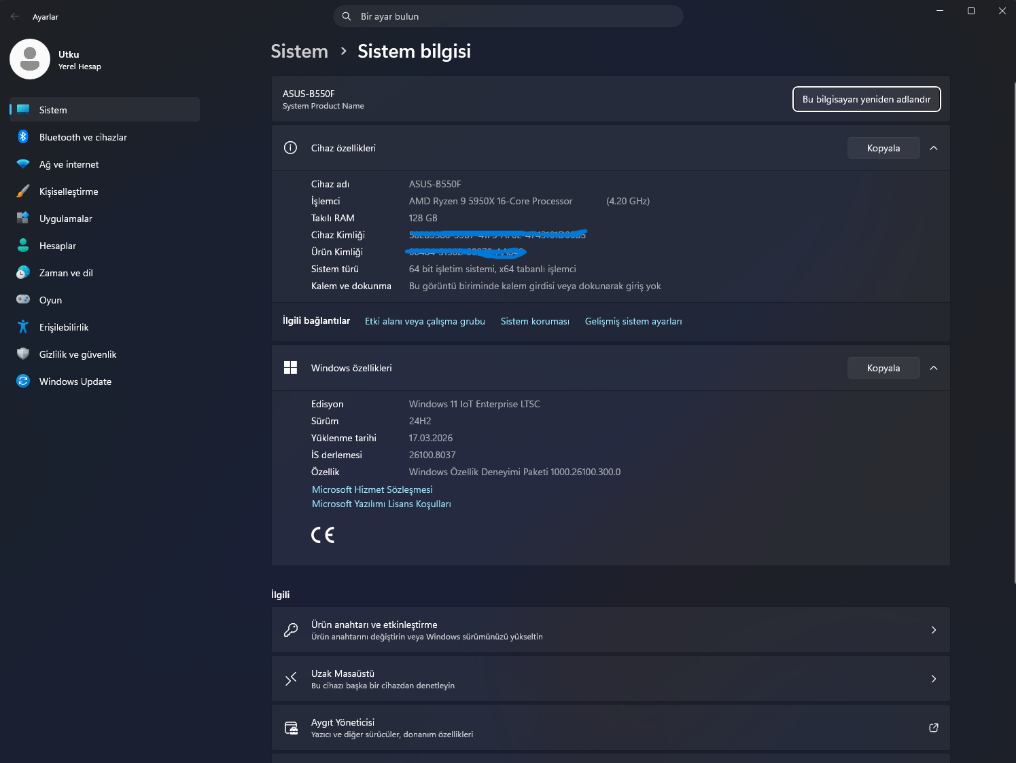Click the Windows Özellik Deneyimi Paketi value
Image resolution: width=1016 pixels, height=763 pixels.
coord(514,472)
